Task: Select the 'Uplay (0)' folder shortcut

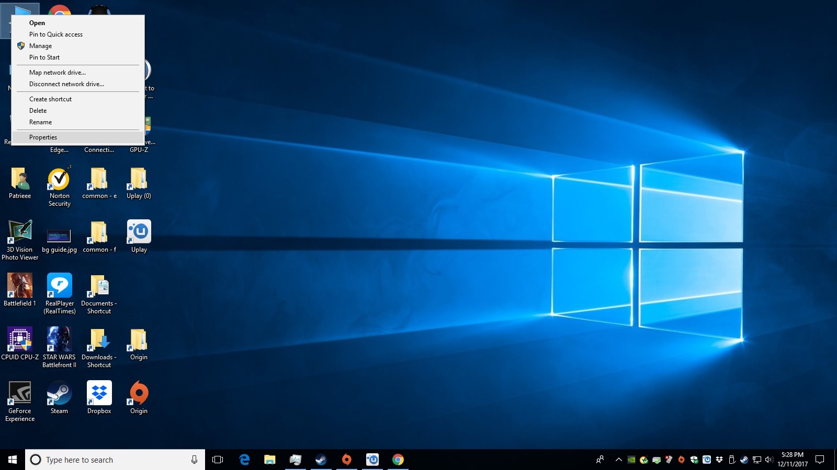Action: coord(139,183)
